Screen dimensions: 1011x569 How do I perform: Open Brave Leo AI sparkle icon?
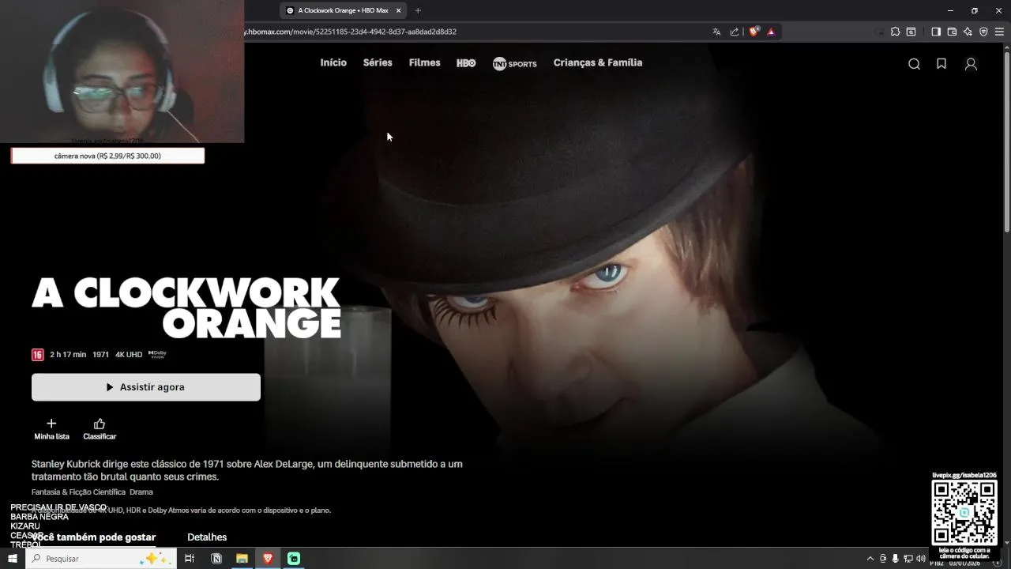click(x=968, y=32)
